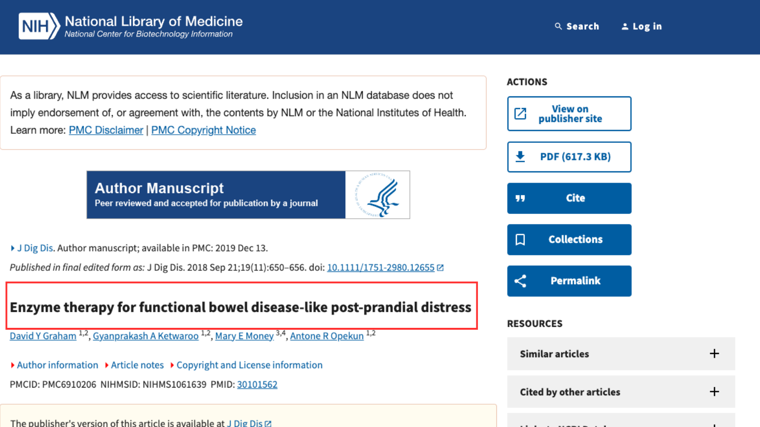Open View on publisher site
This screenshot has height=427, width=760.
pyautogui.click(x=569, y=114)
